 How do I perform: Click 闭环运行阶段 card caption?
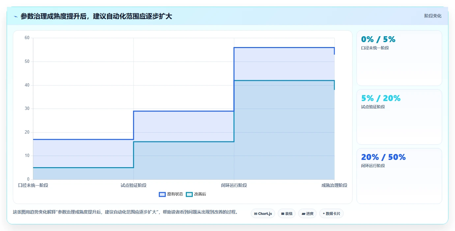(373, 166)
